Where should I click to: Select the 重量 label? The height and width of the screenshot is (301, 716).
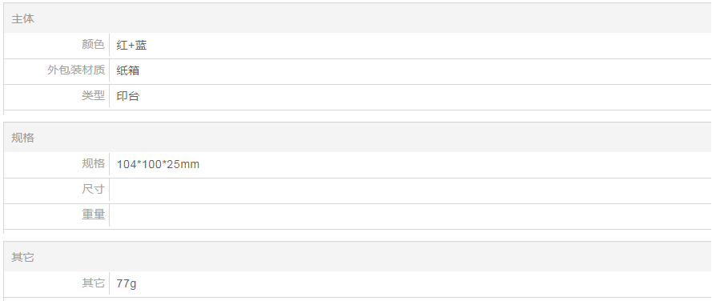pos(93,215)
